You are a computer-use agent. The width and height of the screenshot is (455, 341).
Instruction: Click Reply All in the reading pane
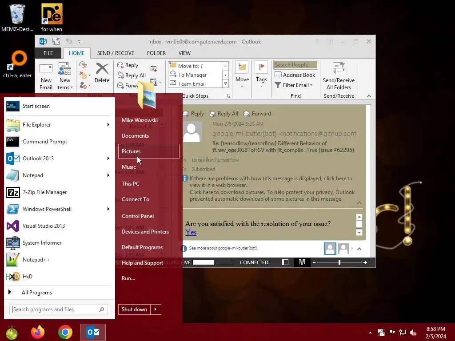click(x=224, y=114)
